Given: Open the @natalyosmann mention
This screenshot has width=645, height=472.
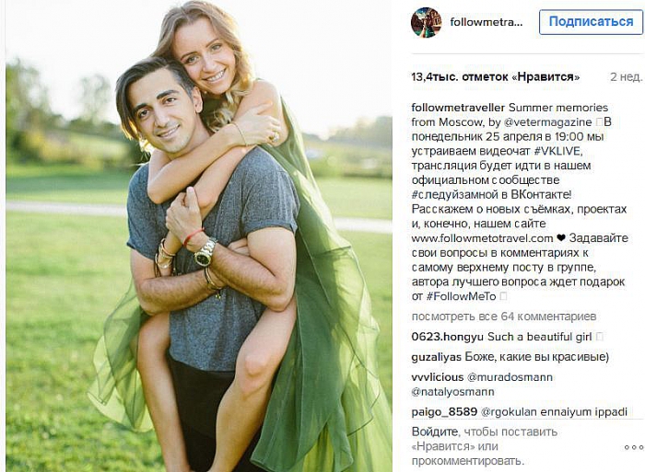Looking at the screenshot, I should point(452,392).
